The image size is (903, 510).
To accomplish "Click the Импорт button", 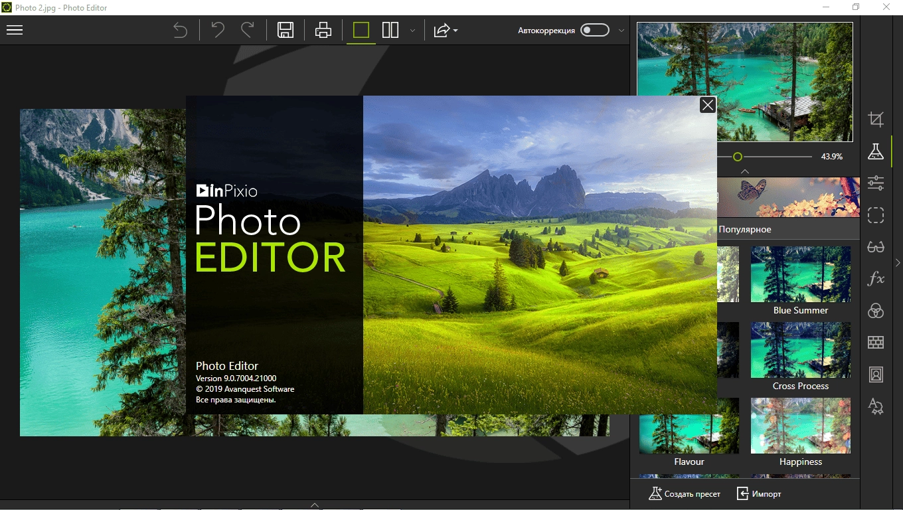I will 759,494.
